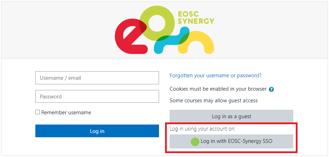Viewport: 329px width, 157px height.
Task: Click the green ring in the logo
Action: (157, 23)
